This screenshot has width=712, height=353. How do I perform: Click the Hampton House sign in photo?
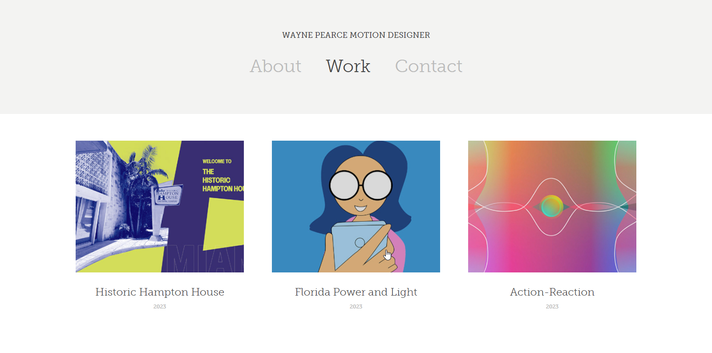[168, 195]
